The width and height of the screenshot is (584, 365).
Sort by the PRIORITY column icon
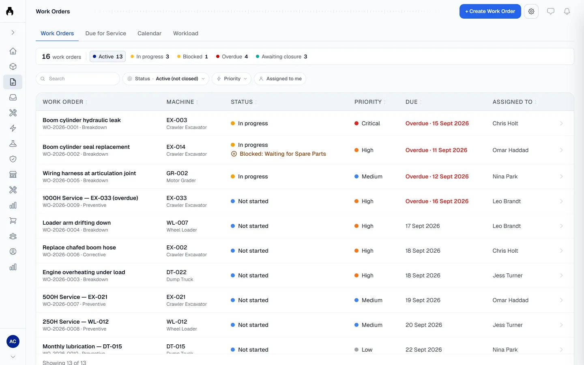(x=385, y=102)
